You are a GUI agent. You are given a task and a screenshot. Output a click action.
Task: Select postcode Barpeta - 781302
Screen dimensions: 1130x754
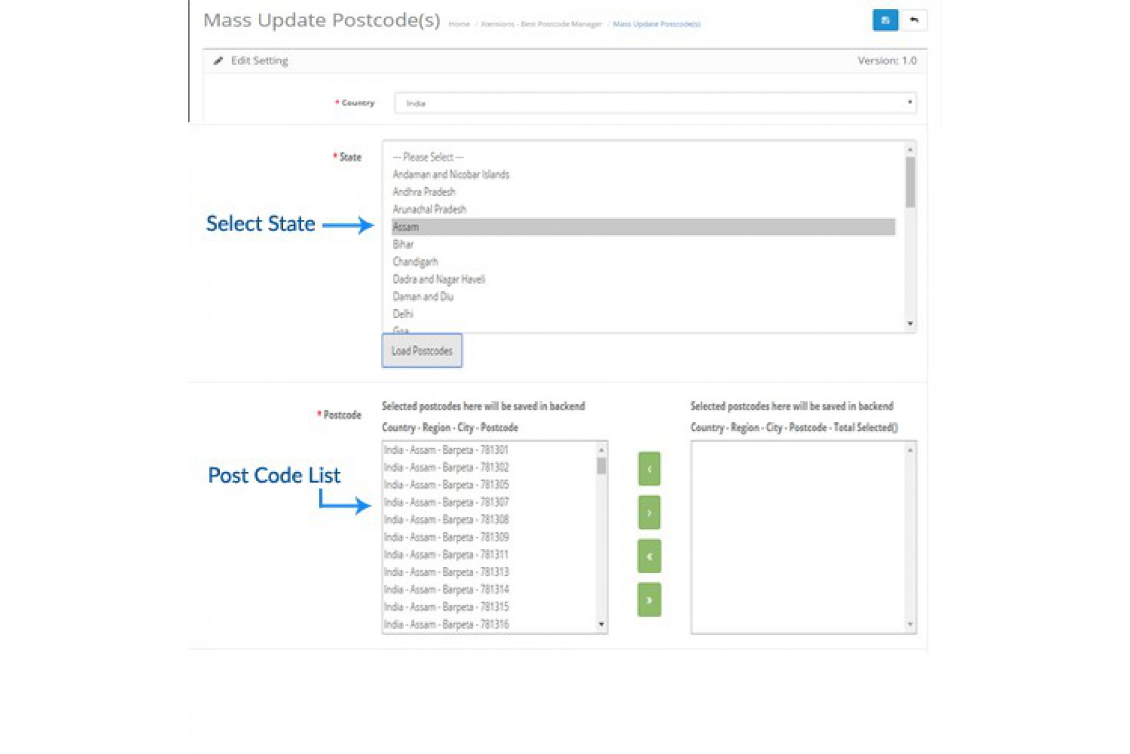pos(489,467)
